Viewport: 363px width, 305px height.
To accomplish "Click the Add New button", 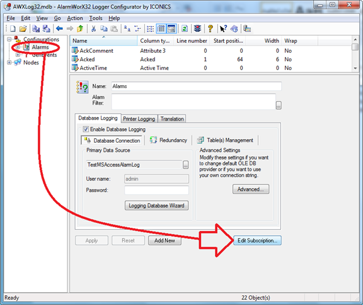I will [164, 241].
